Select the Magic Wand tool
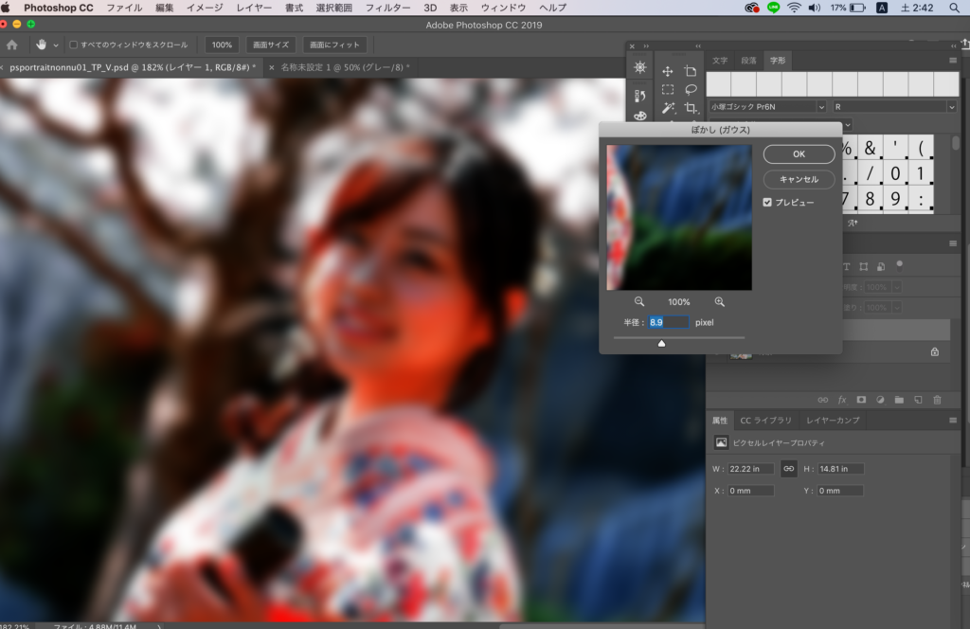Viewport: 970px width, 629px height. click(667, 109)
